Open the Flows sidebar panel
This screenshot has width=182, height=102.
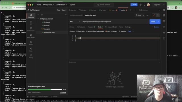tap(31, 50)
